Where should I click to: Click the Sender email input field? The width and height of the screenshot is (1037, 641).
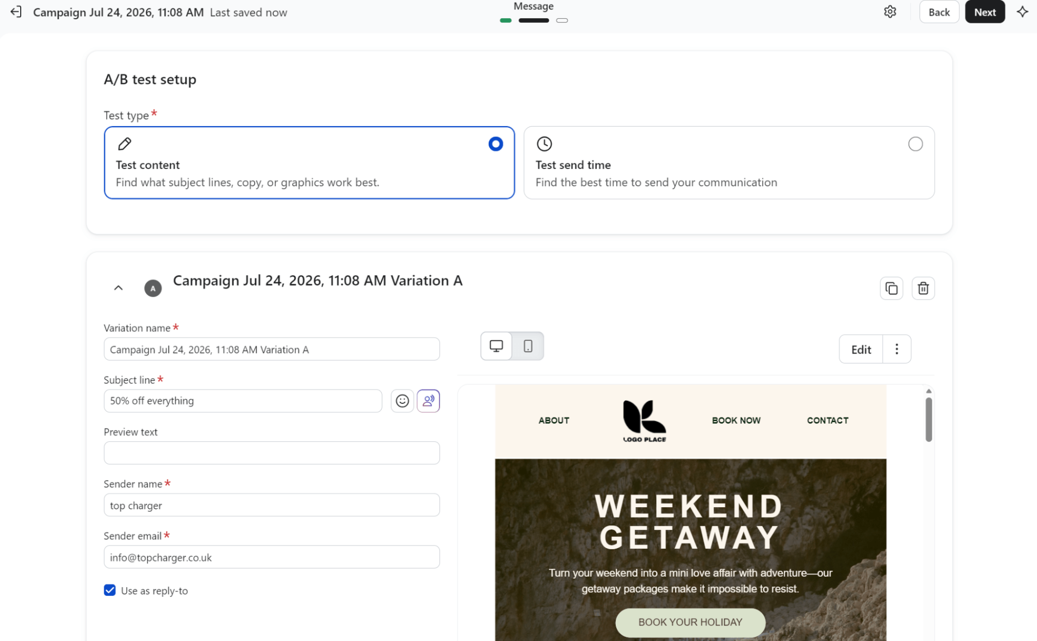click(x=271, y=557)
